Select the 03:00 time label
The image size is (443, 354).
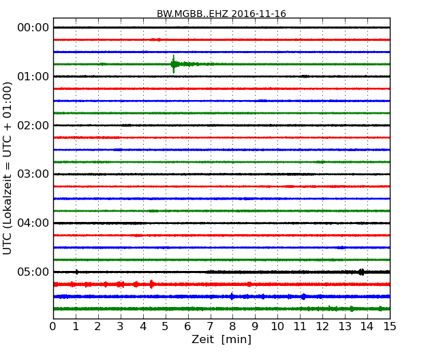point(33,174)
